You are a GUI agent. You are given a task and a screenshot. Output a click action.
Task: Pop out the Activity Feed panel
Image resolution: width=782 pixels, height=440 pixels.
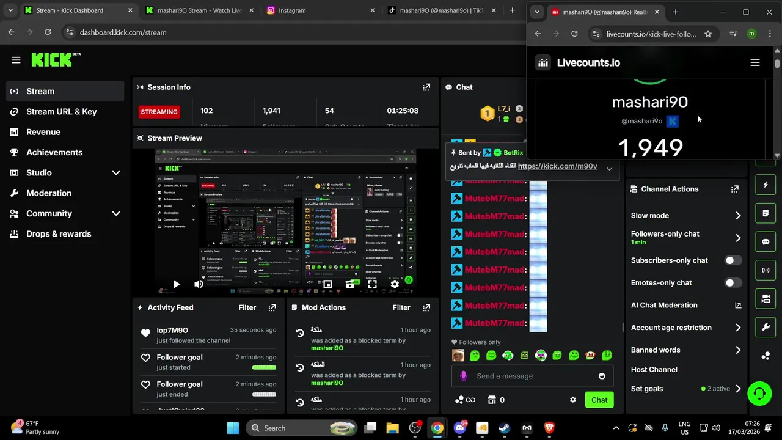[272, 307]
